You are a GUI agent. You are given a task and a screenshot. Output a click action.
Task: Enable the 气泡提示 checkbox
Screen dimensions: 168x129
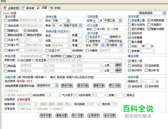(x=149, y=25)
